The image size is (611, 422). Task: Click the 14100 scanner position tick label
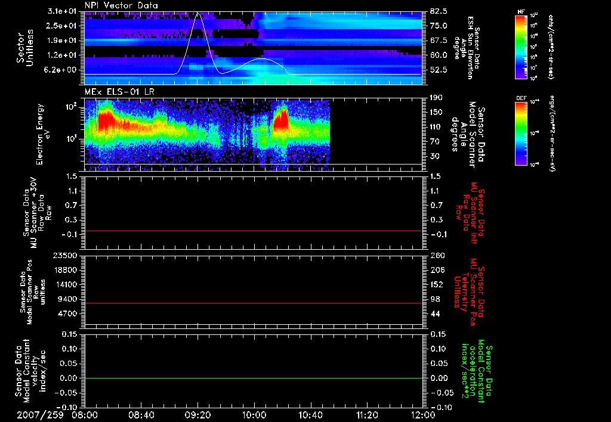point(66,284)
